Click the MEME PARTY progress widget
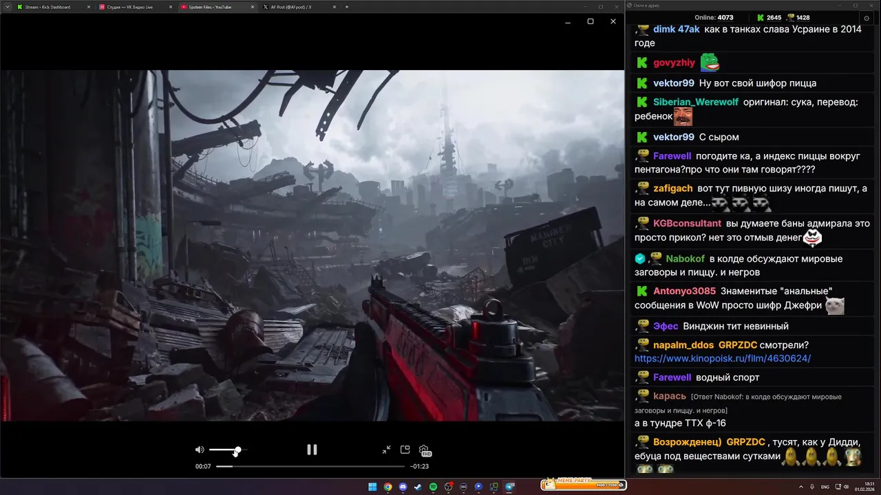The image size is (881, 495). point(584,485)
